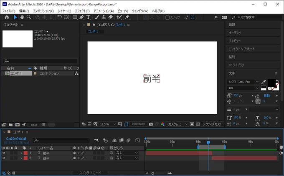Screen dimensions: 284x176
Task: Toggle the composition viewer lock icon
Action: tap(94, 25)
